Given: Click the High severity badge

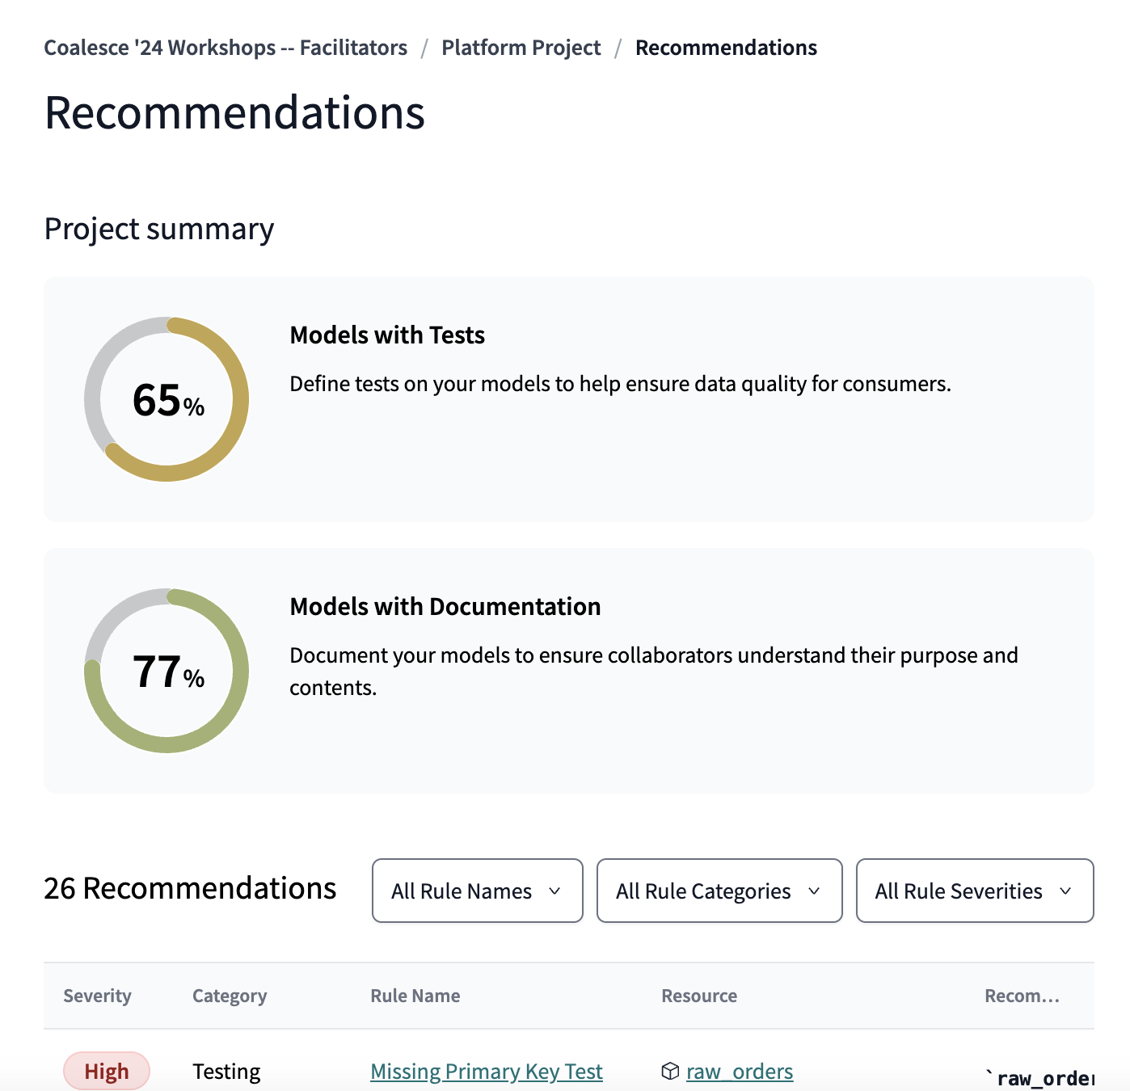Looking at the screenshot, I should (106, 1071).
